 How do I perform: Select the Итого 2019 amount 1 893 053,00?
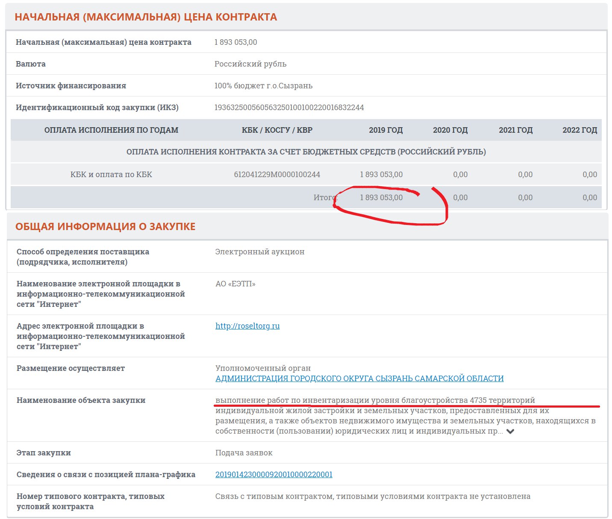point(381,198)
